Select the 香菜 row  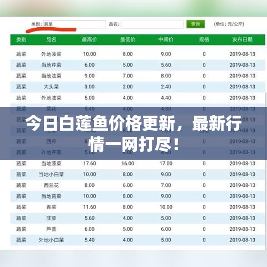[x=137, y=207]
